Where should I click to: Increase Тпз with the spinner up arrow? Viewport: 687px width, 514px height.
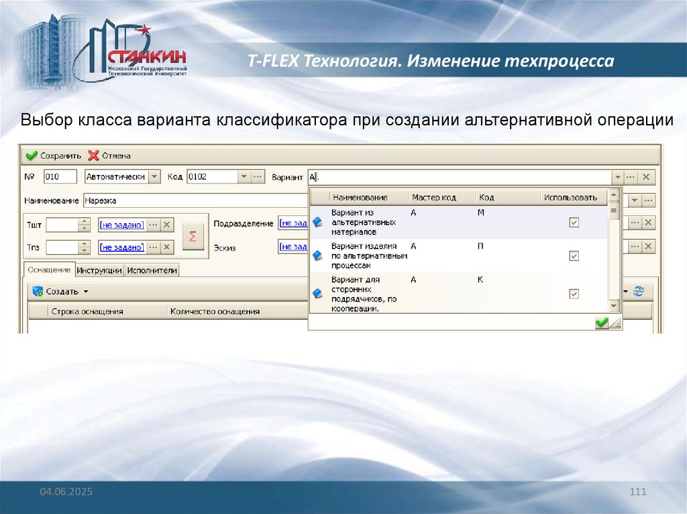pos(85,243)
